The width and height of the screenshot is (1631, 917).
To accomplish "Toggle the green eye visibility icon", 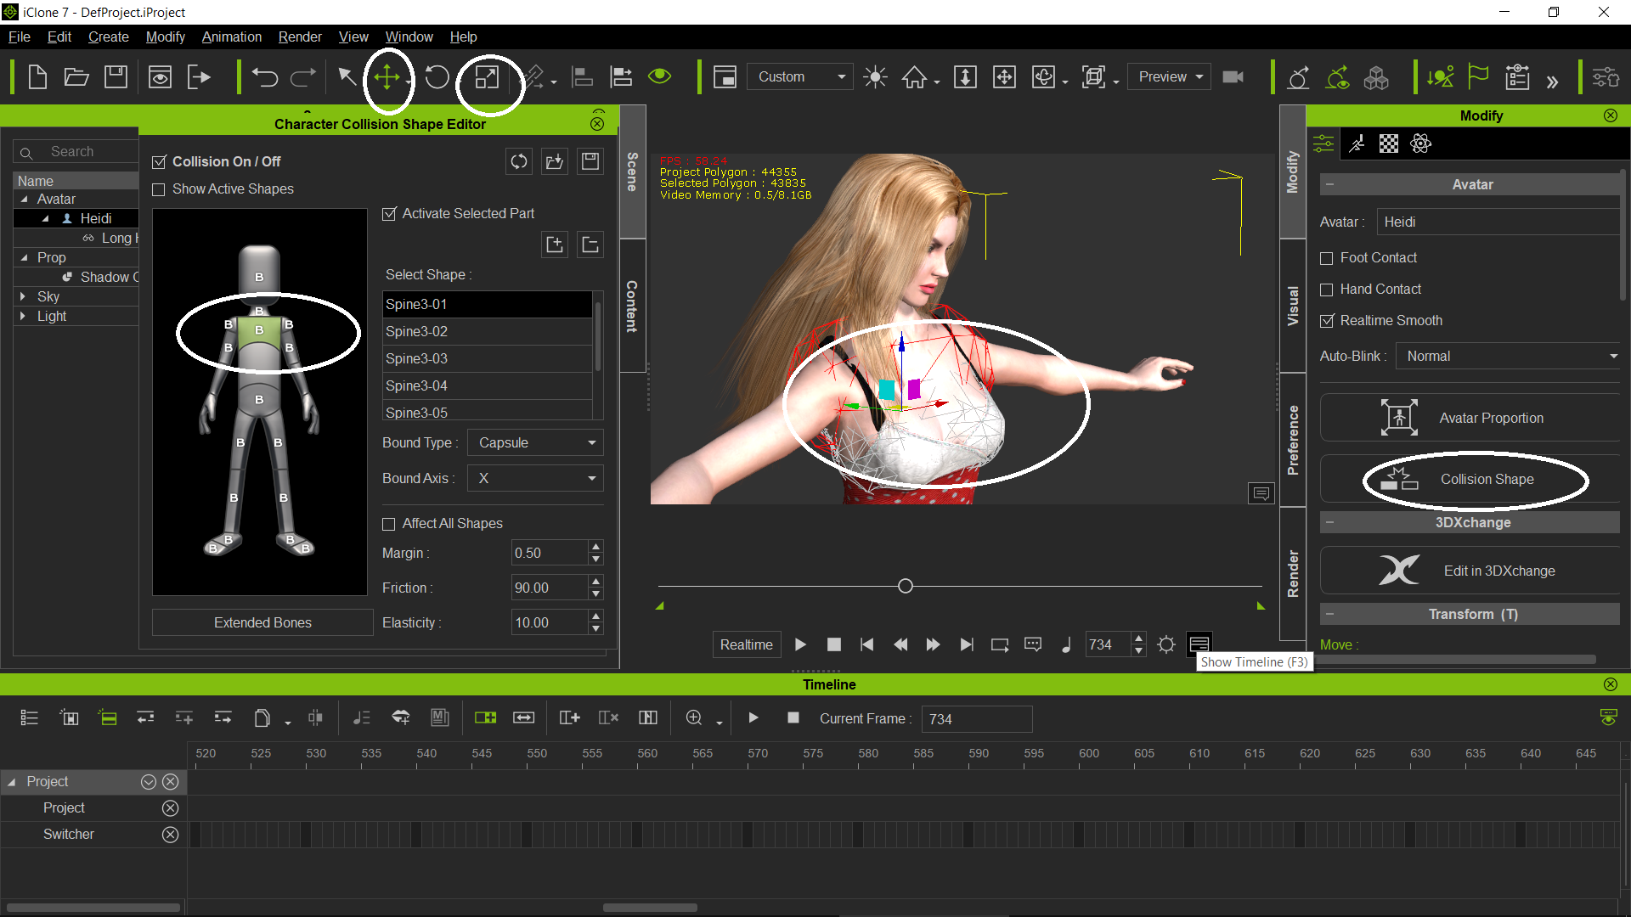I will point(659,76).
